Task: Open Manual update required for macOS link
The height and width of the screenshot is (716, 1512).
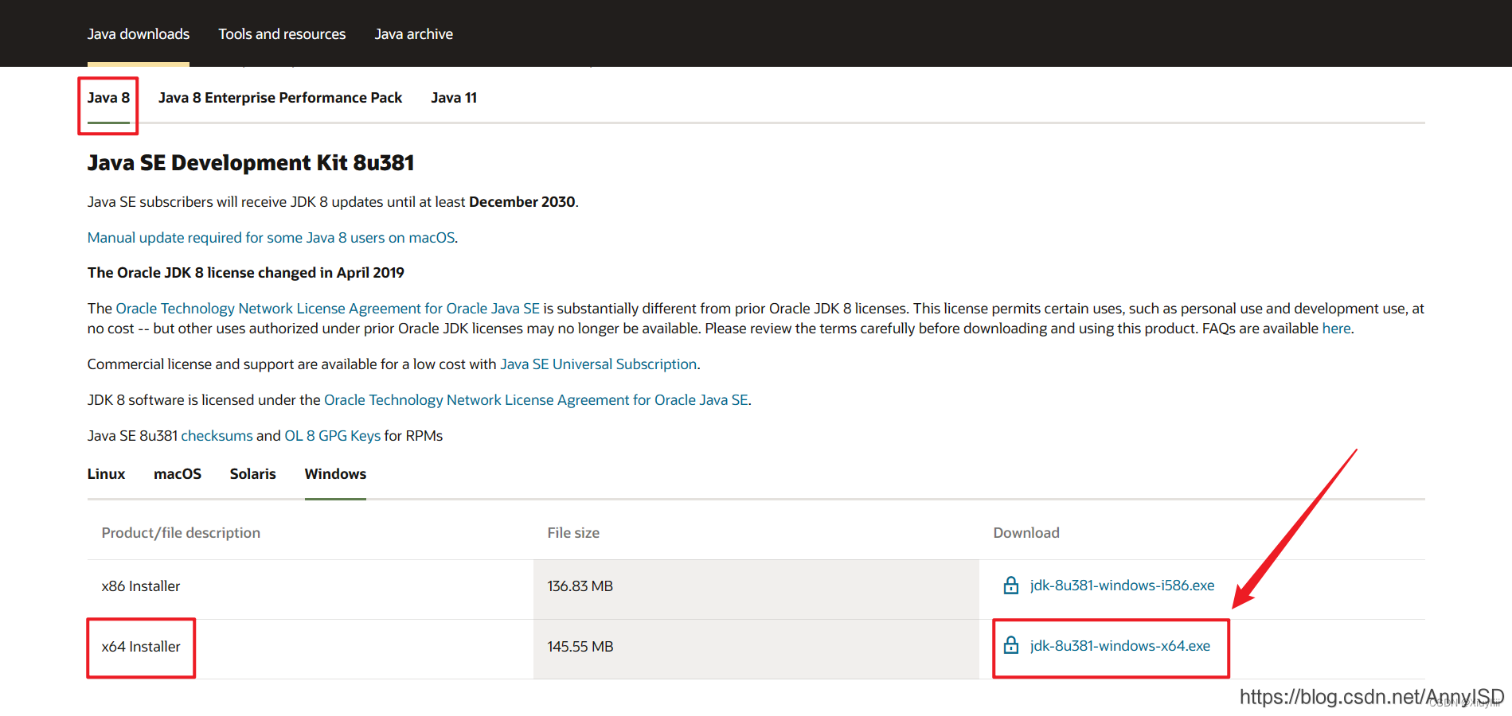Action: coord(272,238)
